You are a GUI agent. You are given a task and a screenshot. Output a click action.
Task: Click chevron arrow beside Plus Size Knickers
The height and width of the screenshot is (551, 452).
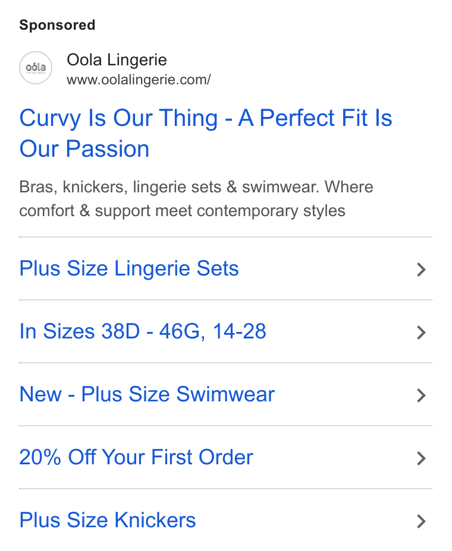(x=421, y=521)
